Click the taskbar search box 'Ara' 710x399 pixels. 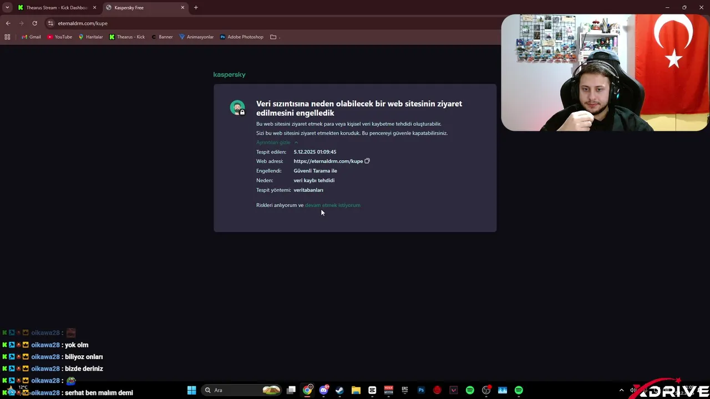tap(241, 390)
